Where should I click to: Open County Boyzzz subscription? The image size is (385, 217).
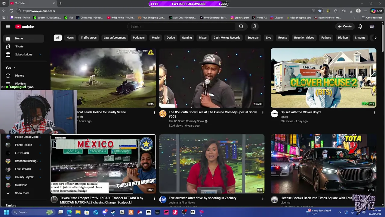coord(23,177)
